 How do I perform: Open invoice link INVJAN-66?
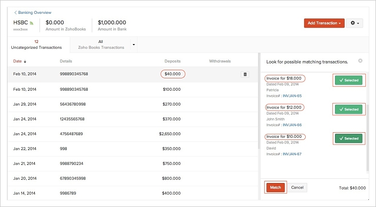click(x=292, y=125)
